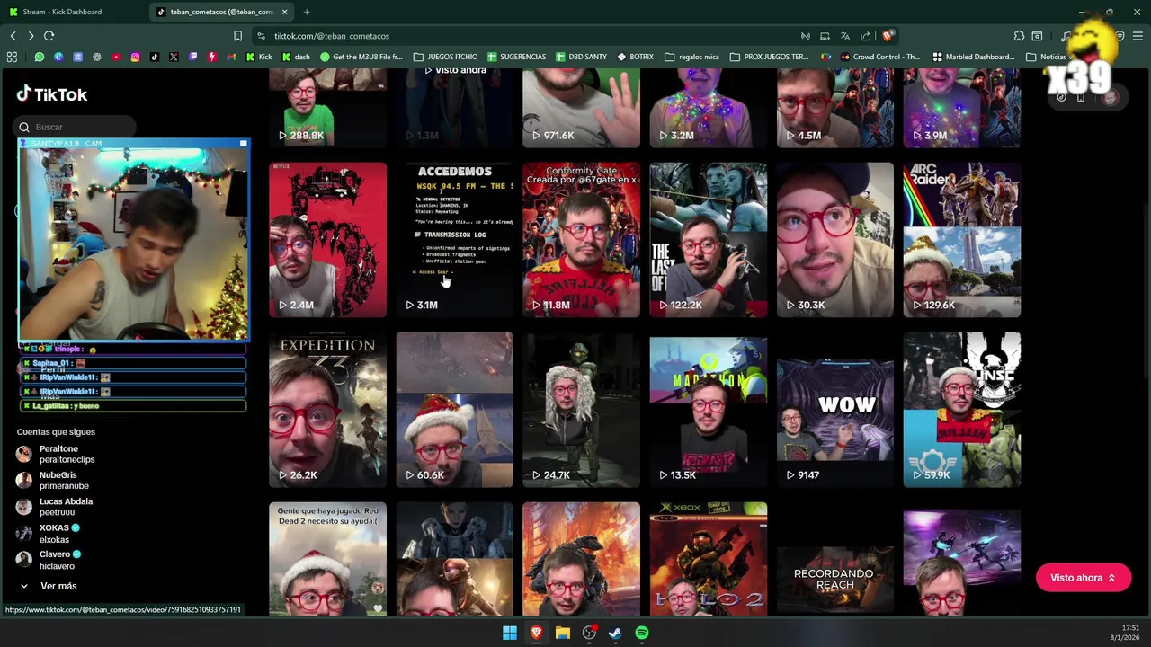The width and height of the screenshot is (1151, 647).
Task: Open Crowd Control bookmark
Action: tap(879, 57)
